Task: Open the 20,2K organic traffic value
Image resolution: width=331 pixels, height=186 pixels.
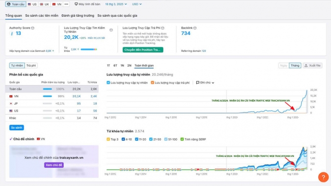Action: (71, 37)
